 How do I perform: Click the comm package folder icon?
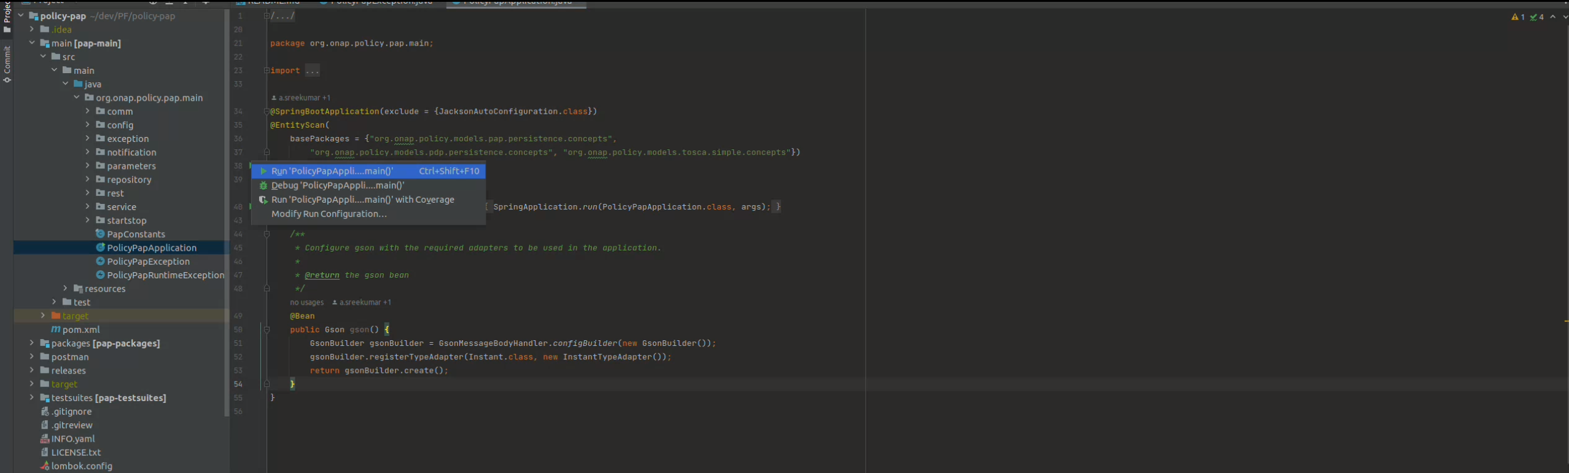point(100,111)
